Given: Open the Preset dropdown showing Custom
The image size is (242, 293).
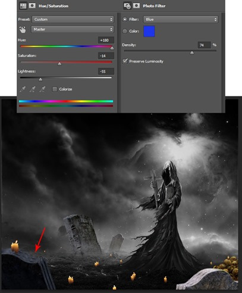Looking at the screenshot, I should click(x=73, y=20).
